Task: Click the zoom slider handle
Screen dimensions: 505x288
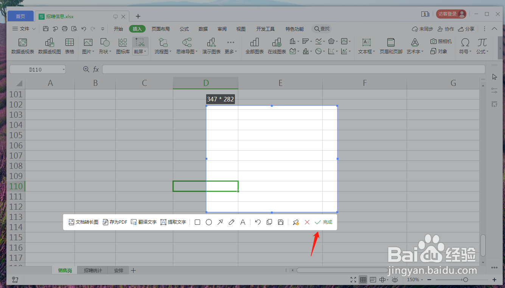Action: click(x=465, y=280)
